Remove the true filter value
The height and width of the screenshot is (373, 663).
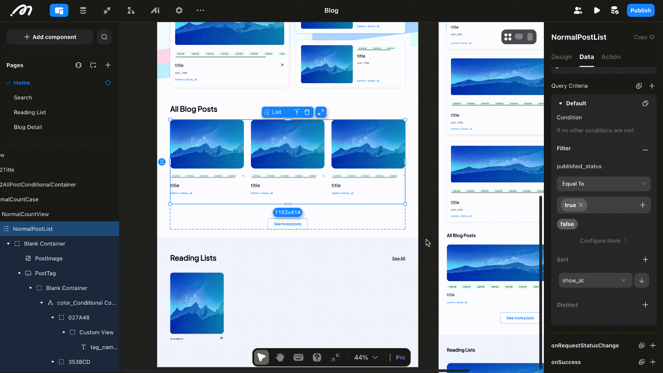coord(581,205)
